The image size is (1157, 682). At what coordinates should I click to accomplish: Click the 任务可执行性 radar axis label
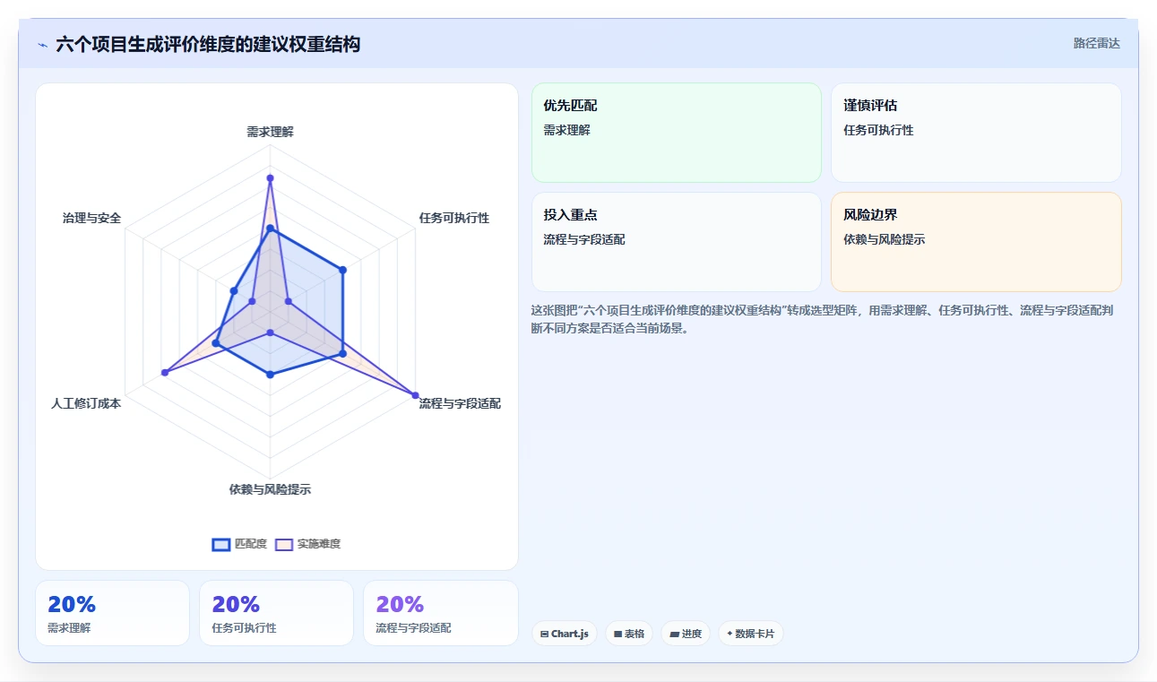pos(454,218)
